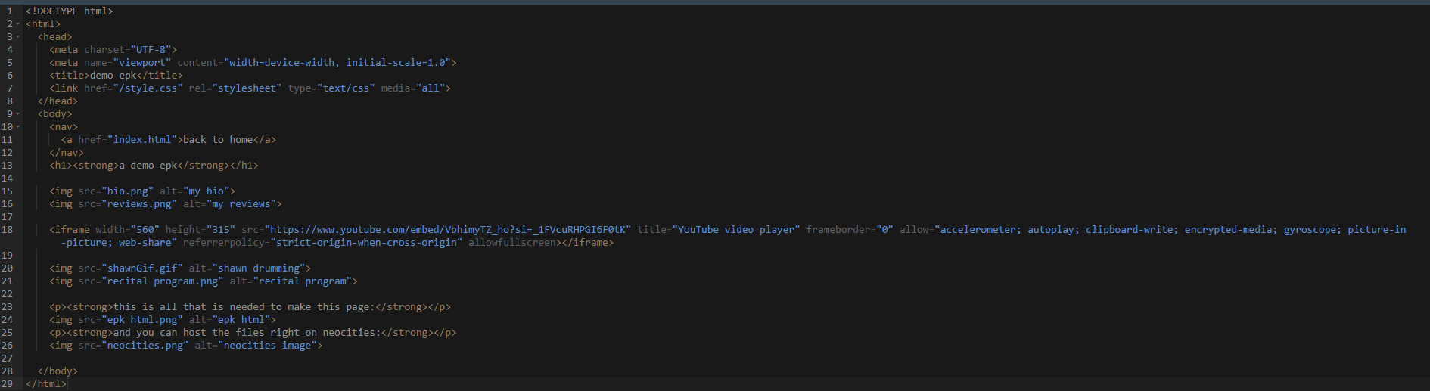Click the "reviews.png" image source

[139, 204]
